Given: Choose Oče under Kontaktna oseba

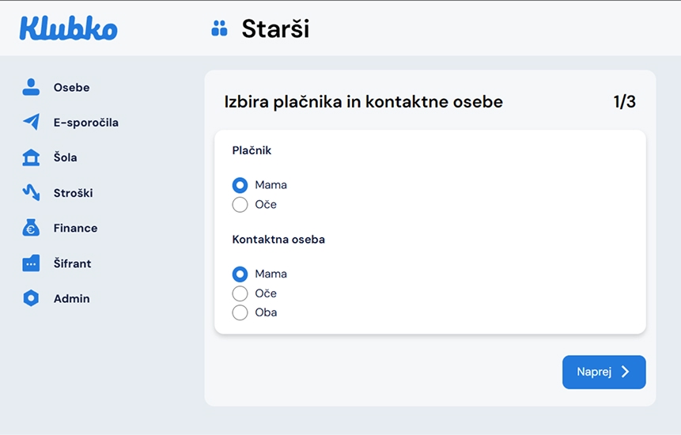Looking at the screenshot, I should tap(240, 293).
